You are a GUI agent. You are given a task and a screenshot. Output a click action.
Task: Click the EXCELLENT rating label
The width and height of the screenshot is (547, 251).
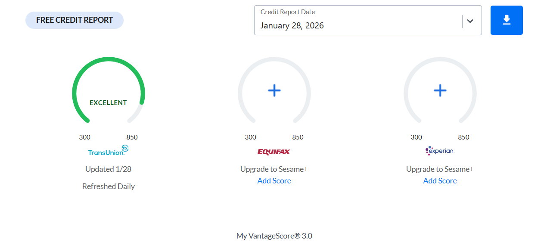pos(108,103)
